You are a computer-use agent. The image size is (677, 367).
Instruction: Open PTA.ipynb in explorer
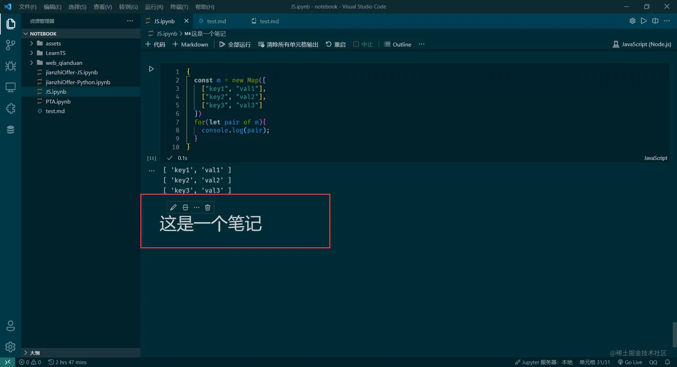point(58,101)
